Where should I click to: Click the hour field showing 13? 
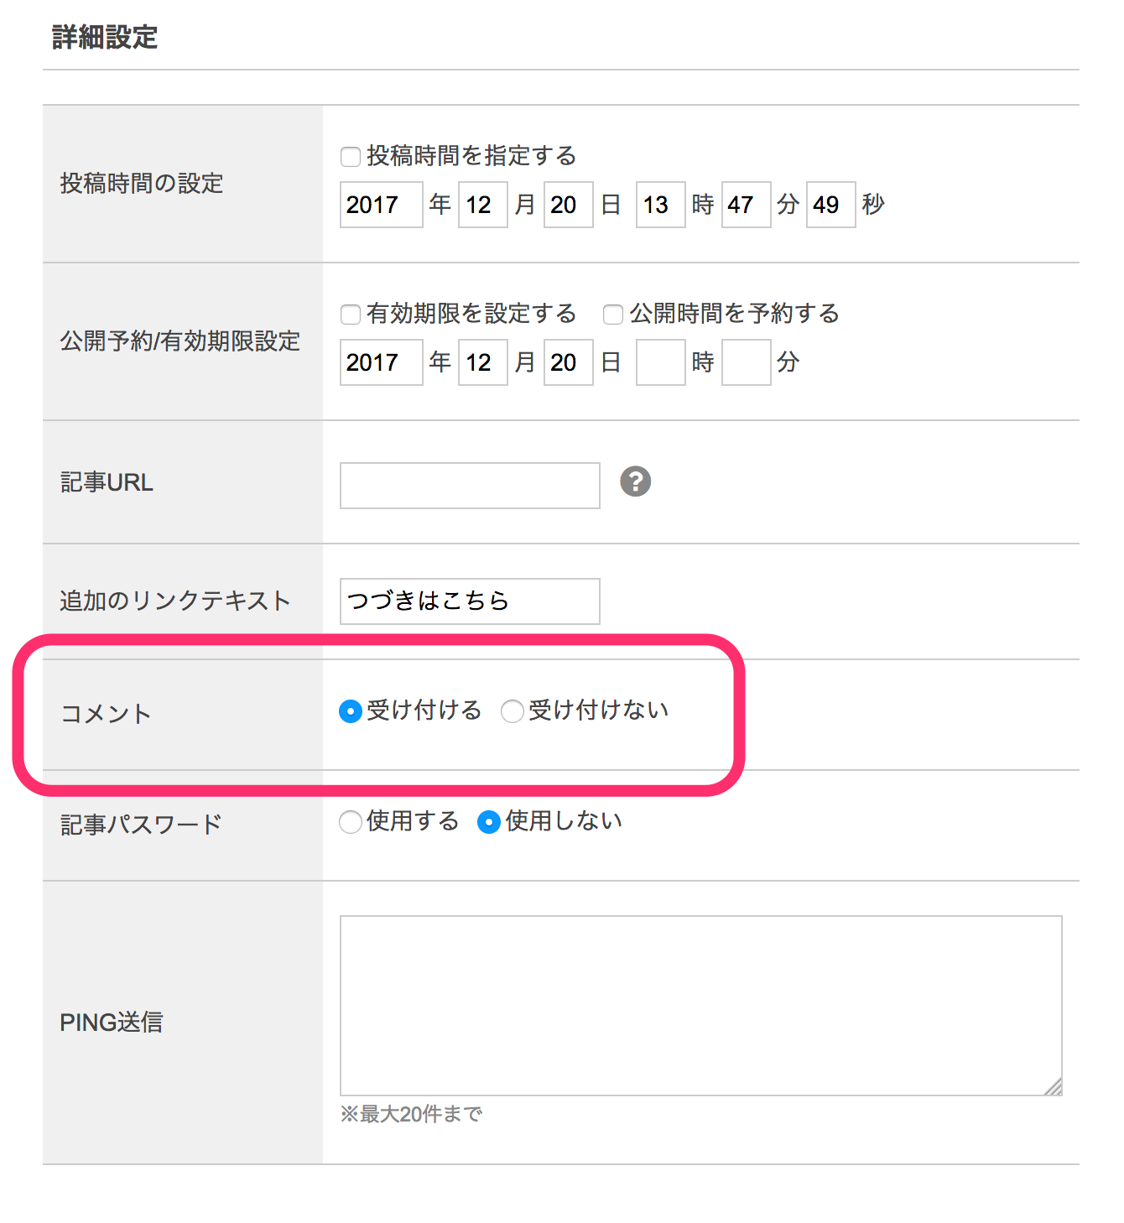pos(660,204)
